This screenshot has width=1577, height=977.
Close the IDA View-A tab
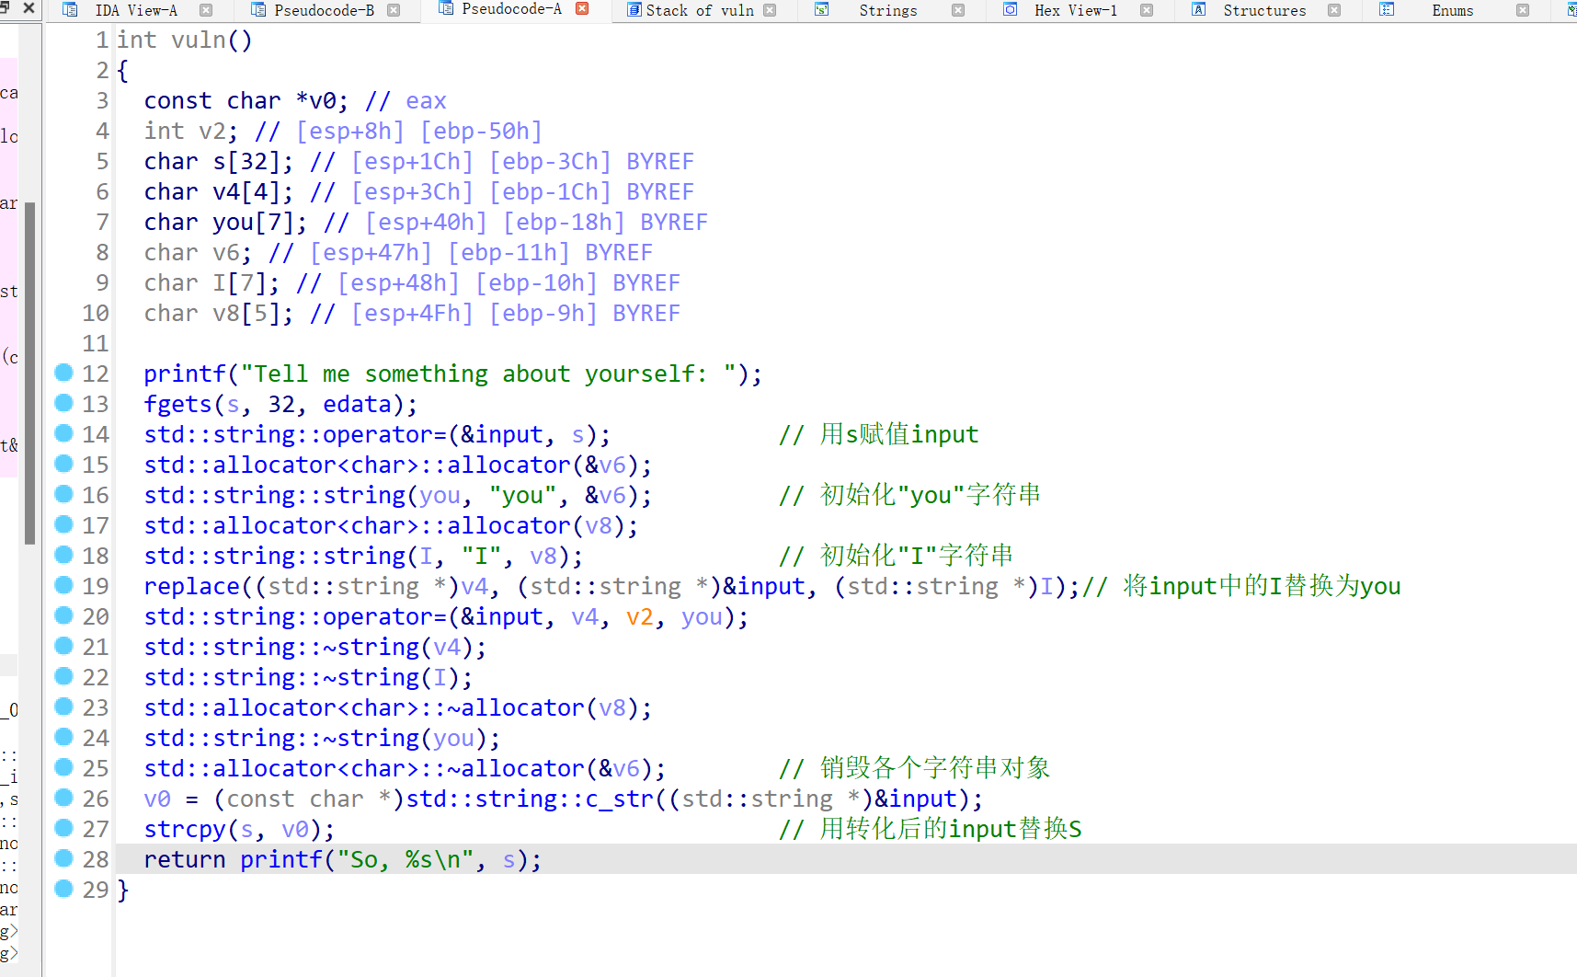pos(206,10)
